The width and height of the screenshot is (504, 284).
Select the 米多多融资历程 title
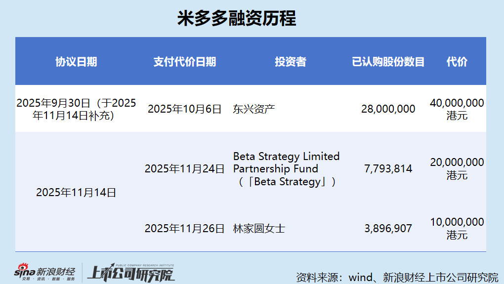point(237,18)
